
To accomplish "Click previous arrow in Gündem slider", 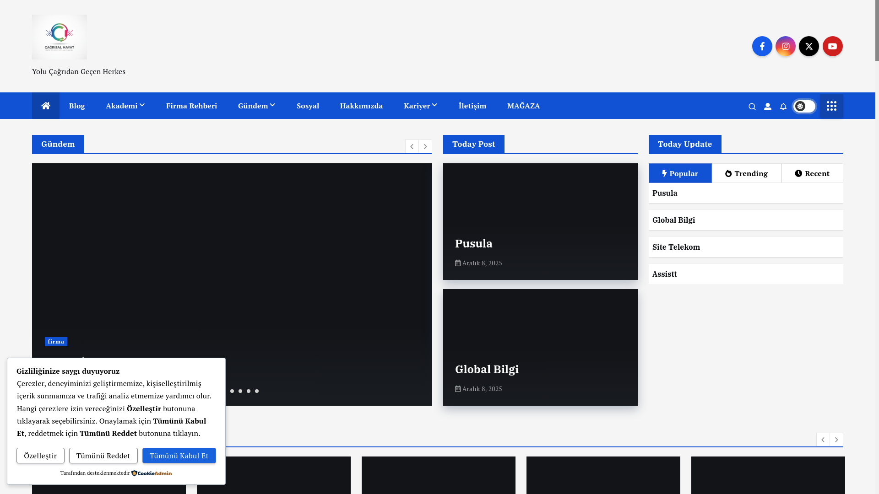I will tap(412, 146).
